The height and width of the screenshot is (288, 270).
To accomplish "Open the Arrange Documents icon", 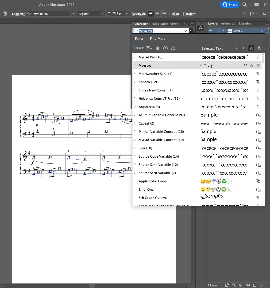I will (257, 5).
